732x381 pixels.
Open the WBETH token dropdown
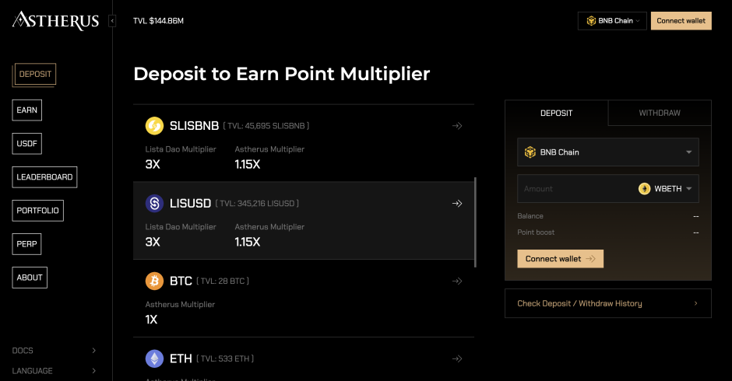665,189
